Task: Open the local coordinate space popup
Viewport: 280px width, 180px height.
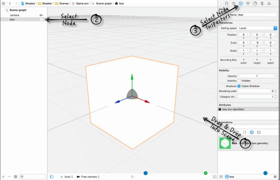Action: (67, 177)
